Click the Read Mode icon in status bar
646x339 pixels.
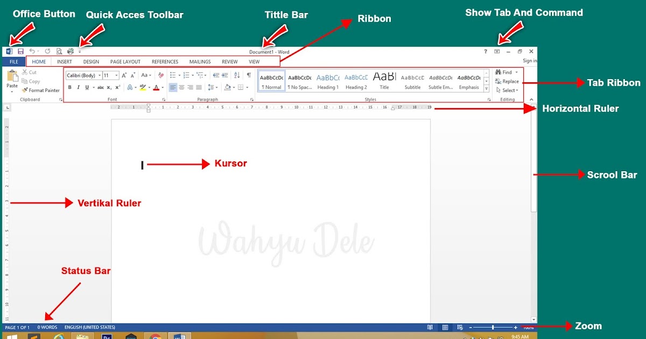click(x=430, y=327)
